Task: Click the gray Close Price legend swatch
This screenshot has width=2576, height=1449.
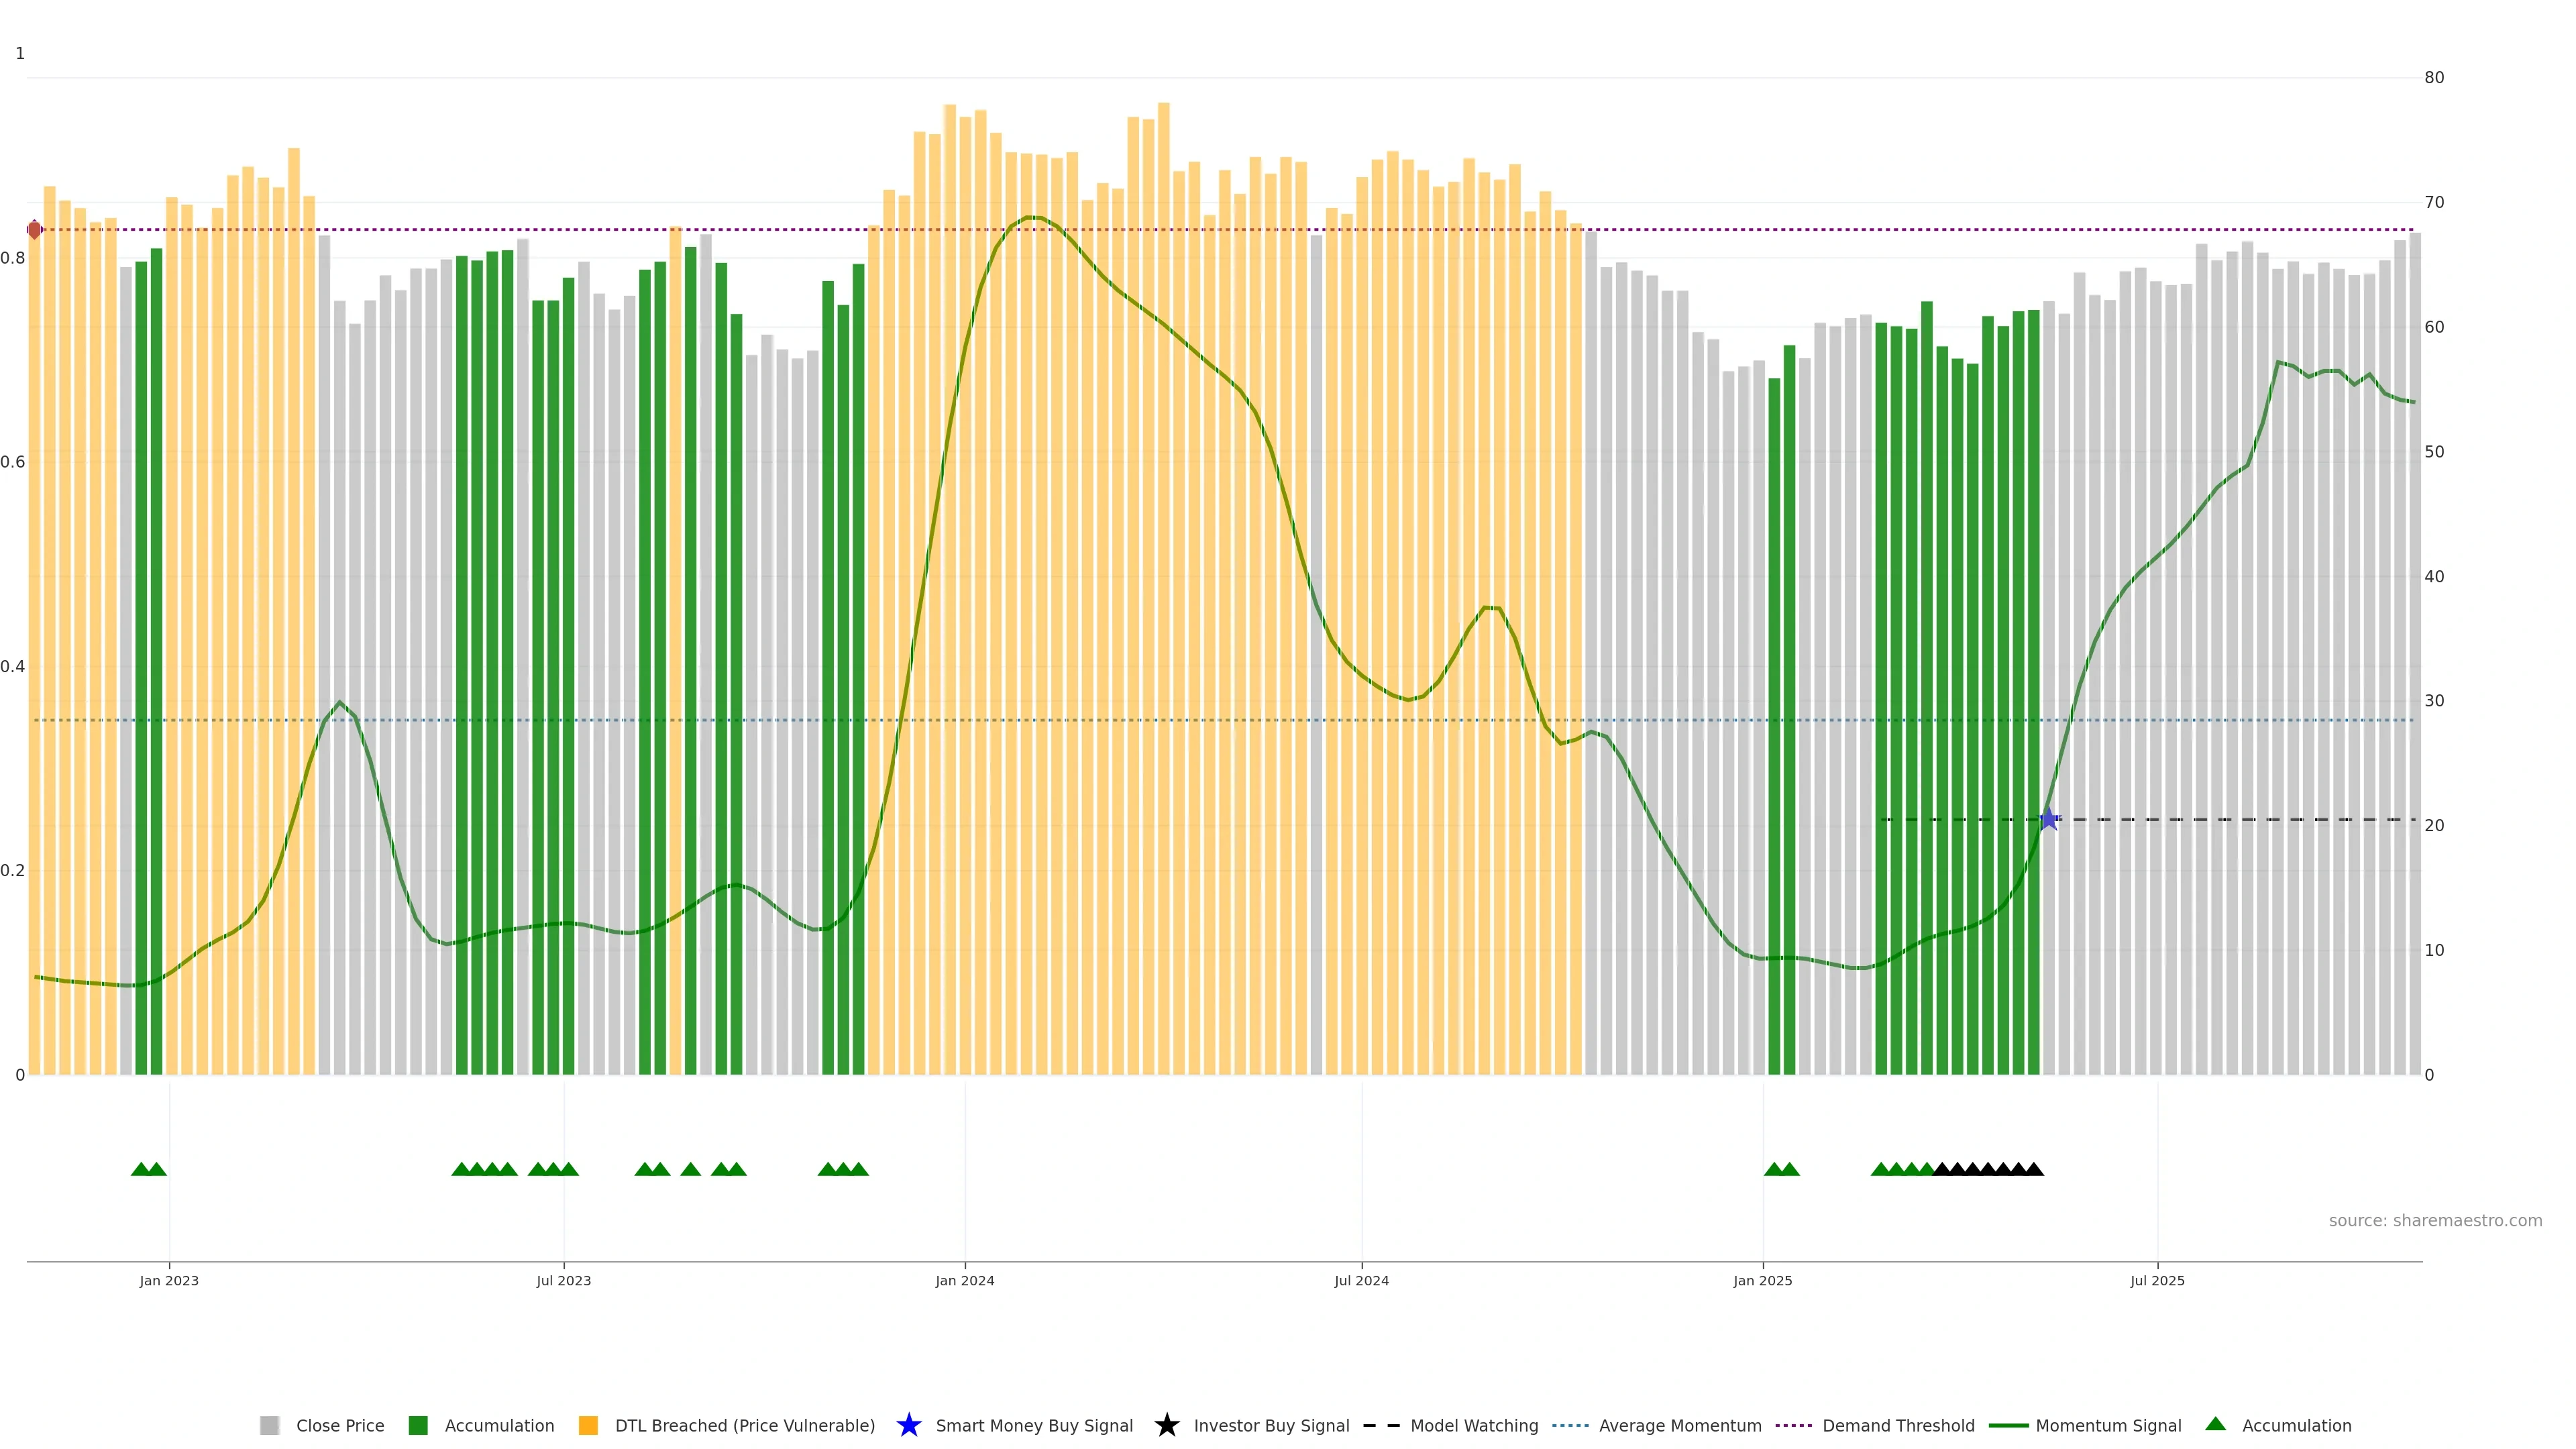Action: pos(269,1425)
